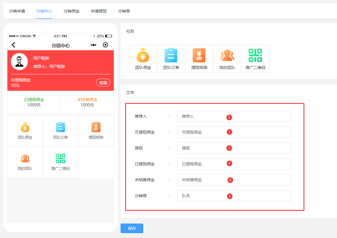This screenshot has height=238, width=337.
Task: Select 团队佣金 icon in the 栏目 panel
Action: pos(143,56)
